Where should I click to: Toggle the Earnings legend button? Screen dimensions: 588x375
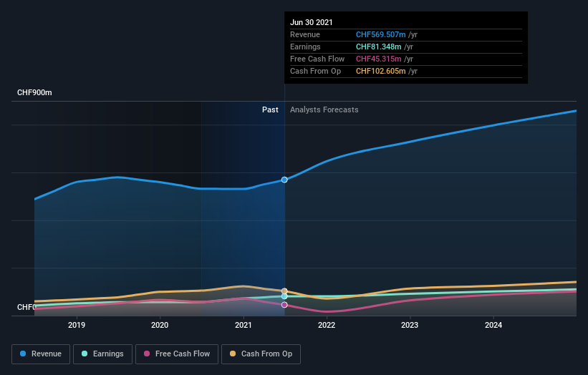[102, 354]
